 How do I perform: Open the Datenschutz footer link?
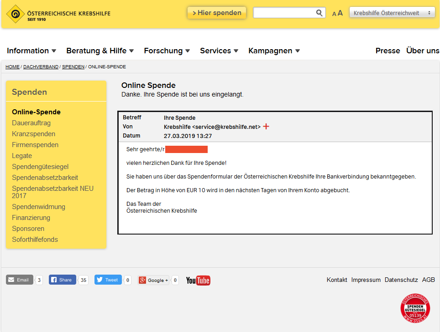[401, 280]
